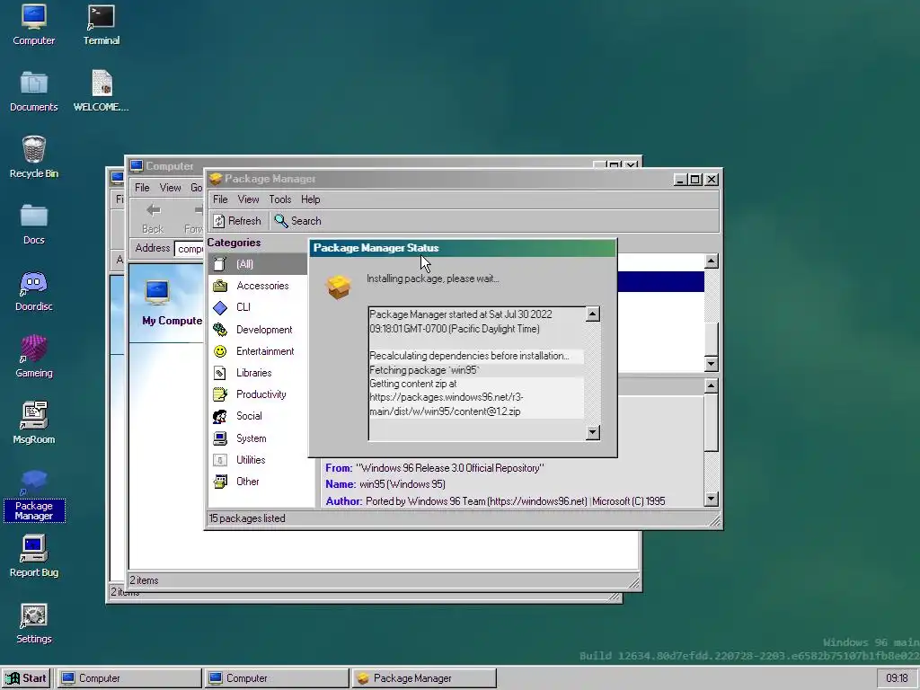Viewport: 920px width, 690px height.
Task: Select the Libraries category icon
Action: click(x=220, y=373)
